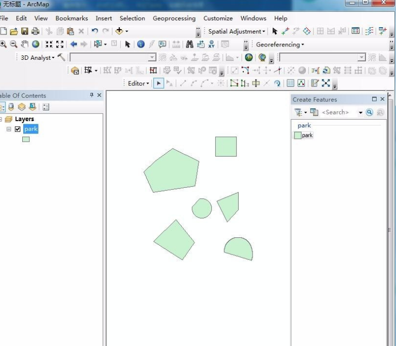Open the Customize menu
This screenshot has height=346, width=396.
coord(218,18)
